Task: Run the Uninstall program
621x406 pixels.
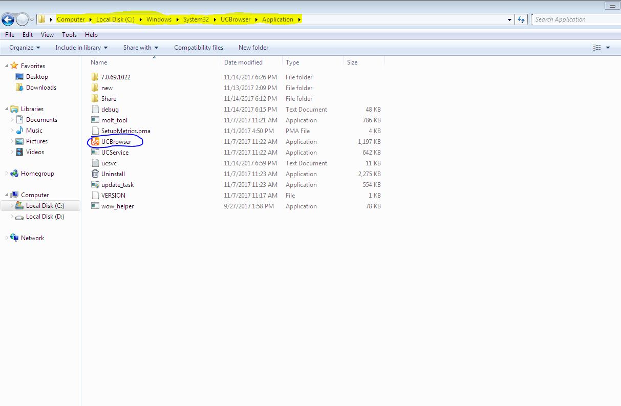Action: click(112, 174)
